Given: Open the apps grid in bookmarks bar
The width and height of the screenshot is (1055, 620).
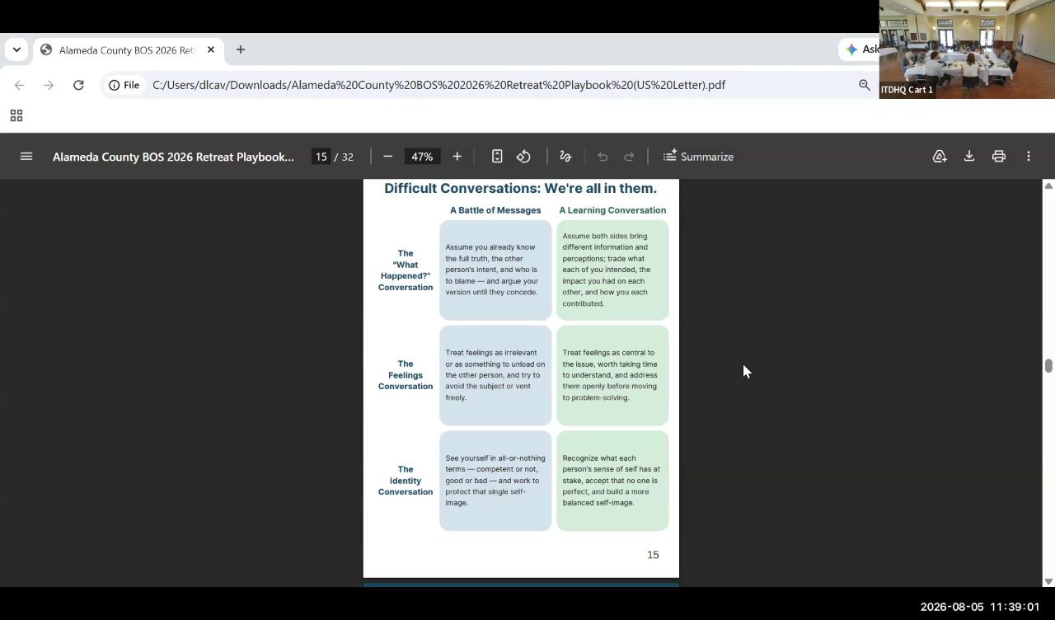Looking at the screenshot, I should (16, 115).
